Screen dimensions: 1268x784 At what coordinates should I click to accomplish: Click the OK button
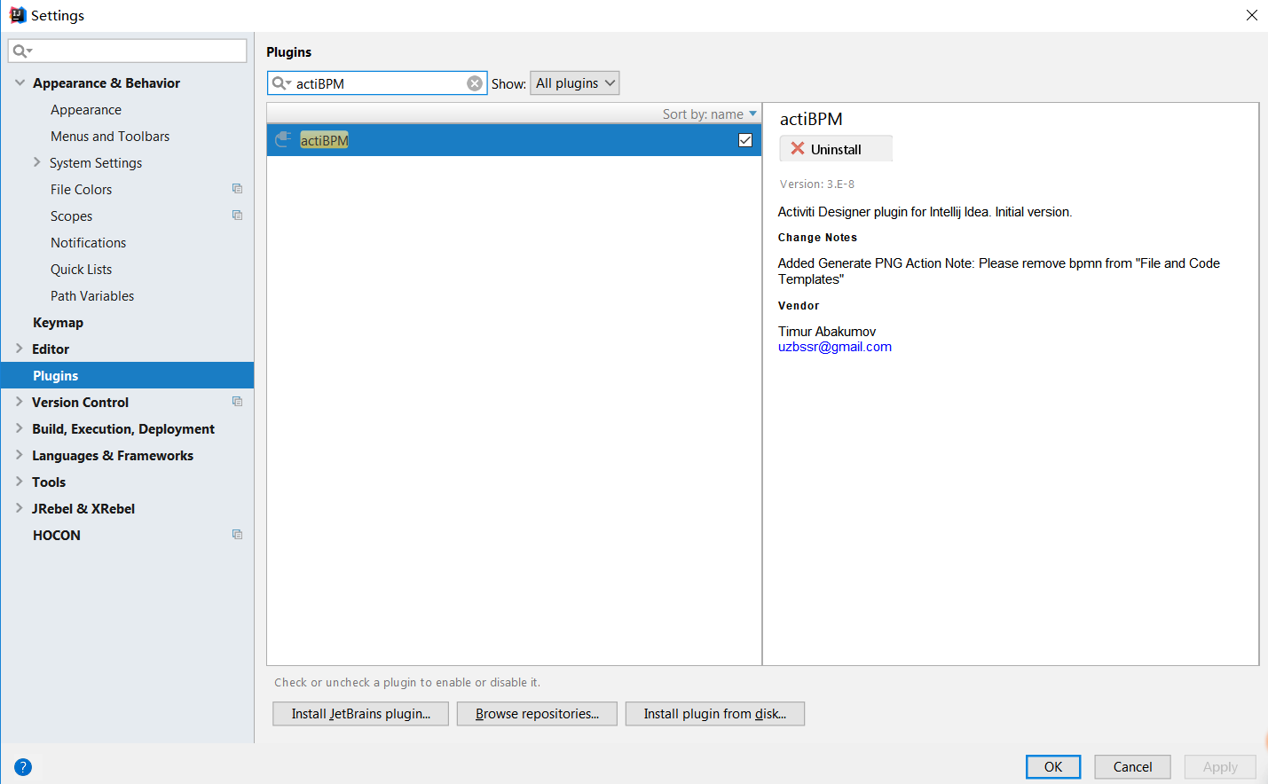[x=1053, y=767]
